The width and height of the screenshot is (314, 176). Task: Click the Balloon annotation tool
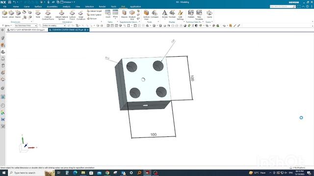(x=92, y=19)
